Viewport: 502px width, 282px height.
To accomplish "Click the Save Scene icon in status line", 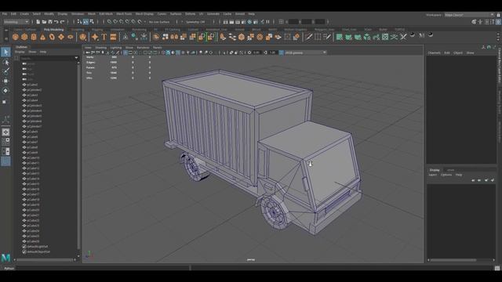I will [50, 22].
